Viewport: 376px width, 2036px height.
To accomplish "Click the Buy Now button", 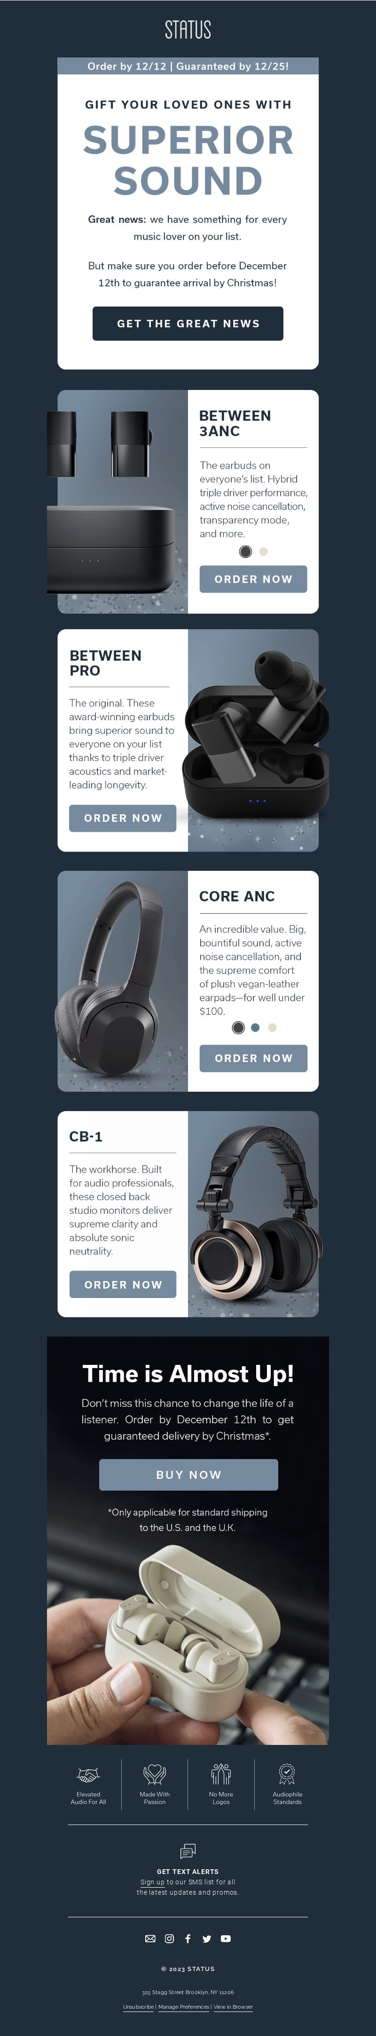I will pos(188,1475).
